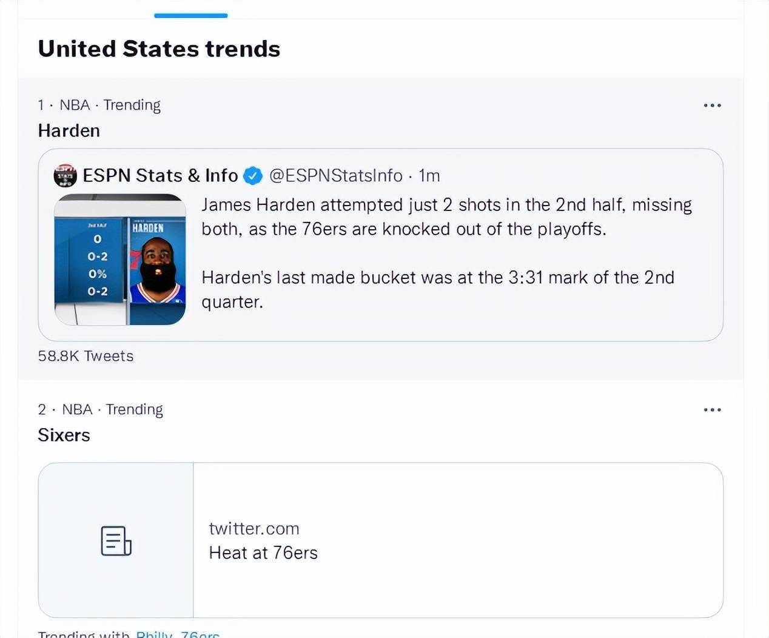Click the article document icon in Sixers card
Viewport: 769px width, 638px height.
116,541
